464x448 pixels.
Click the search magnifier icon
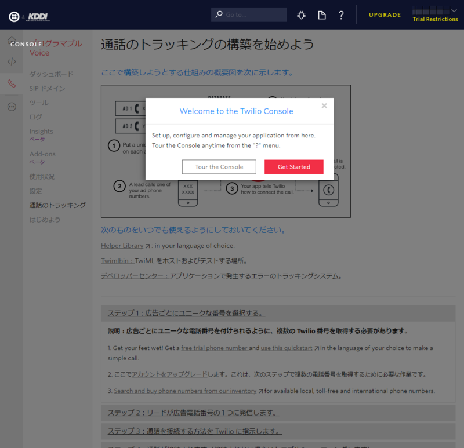click(x=219, y=14)
